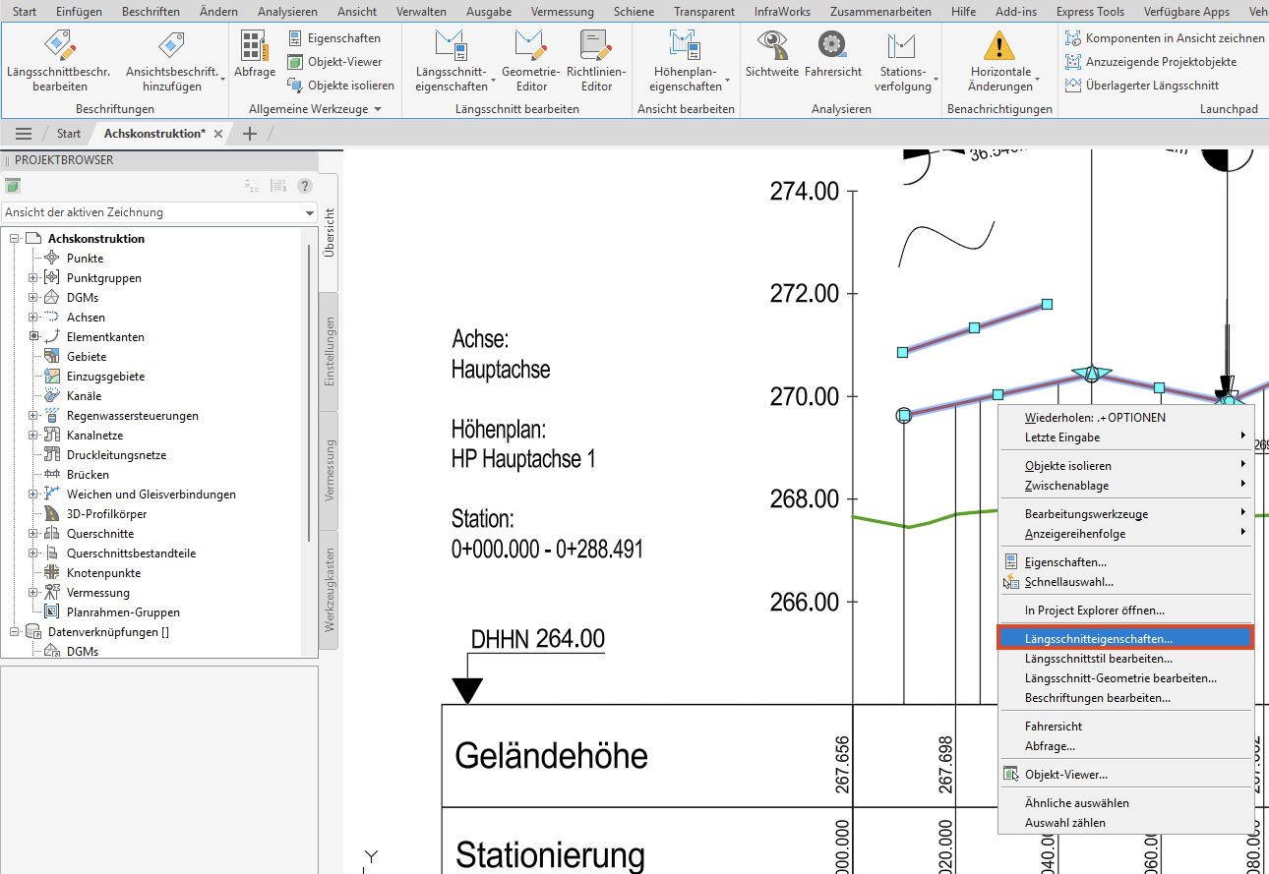Open the Abfrage tool
Viewport: 1269px width, 874px height.
(254, 54)
